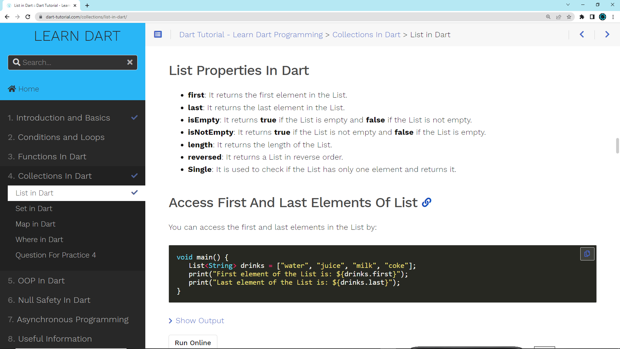Click the page vertical scrollbar thumb
Screen dimensions: 620x349
617,146
